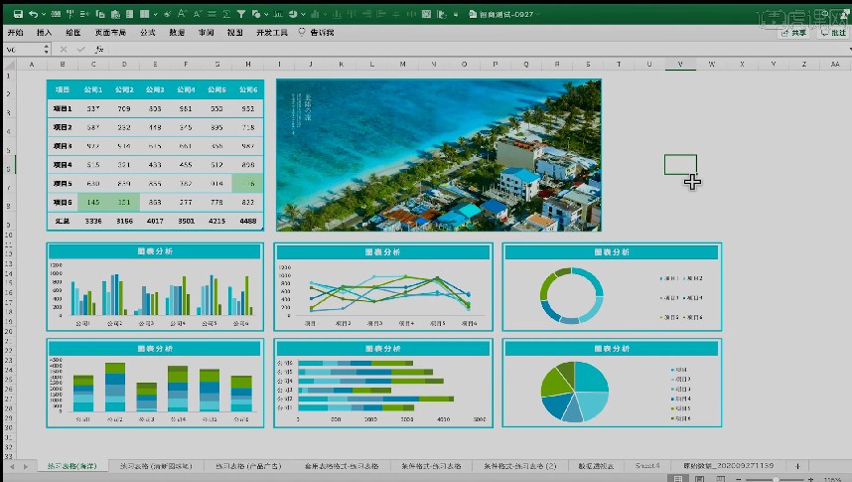Viewport: 852px width, 482px height.
Task: Click the formula bar input area
Action: pos(476,50)
